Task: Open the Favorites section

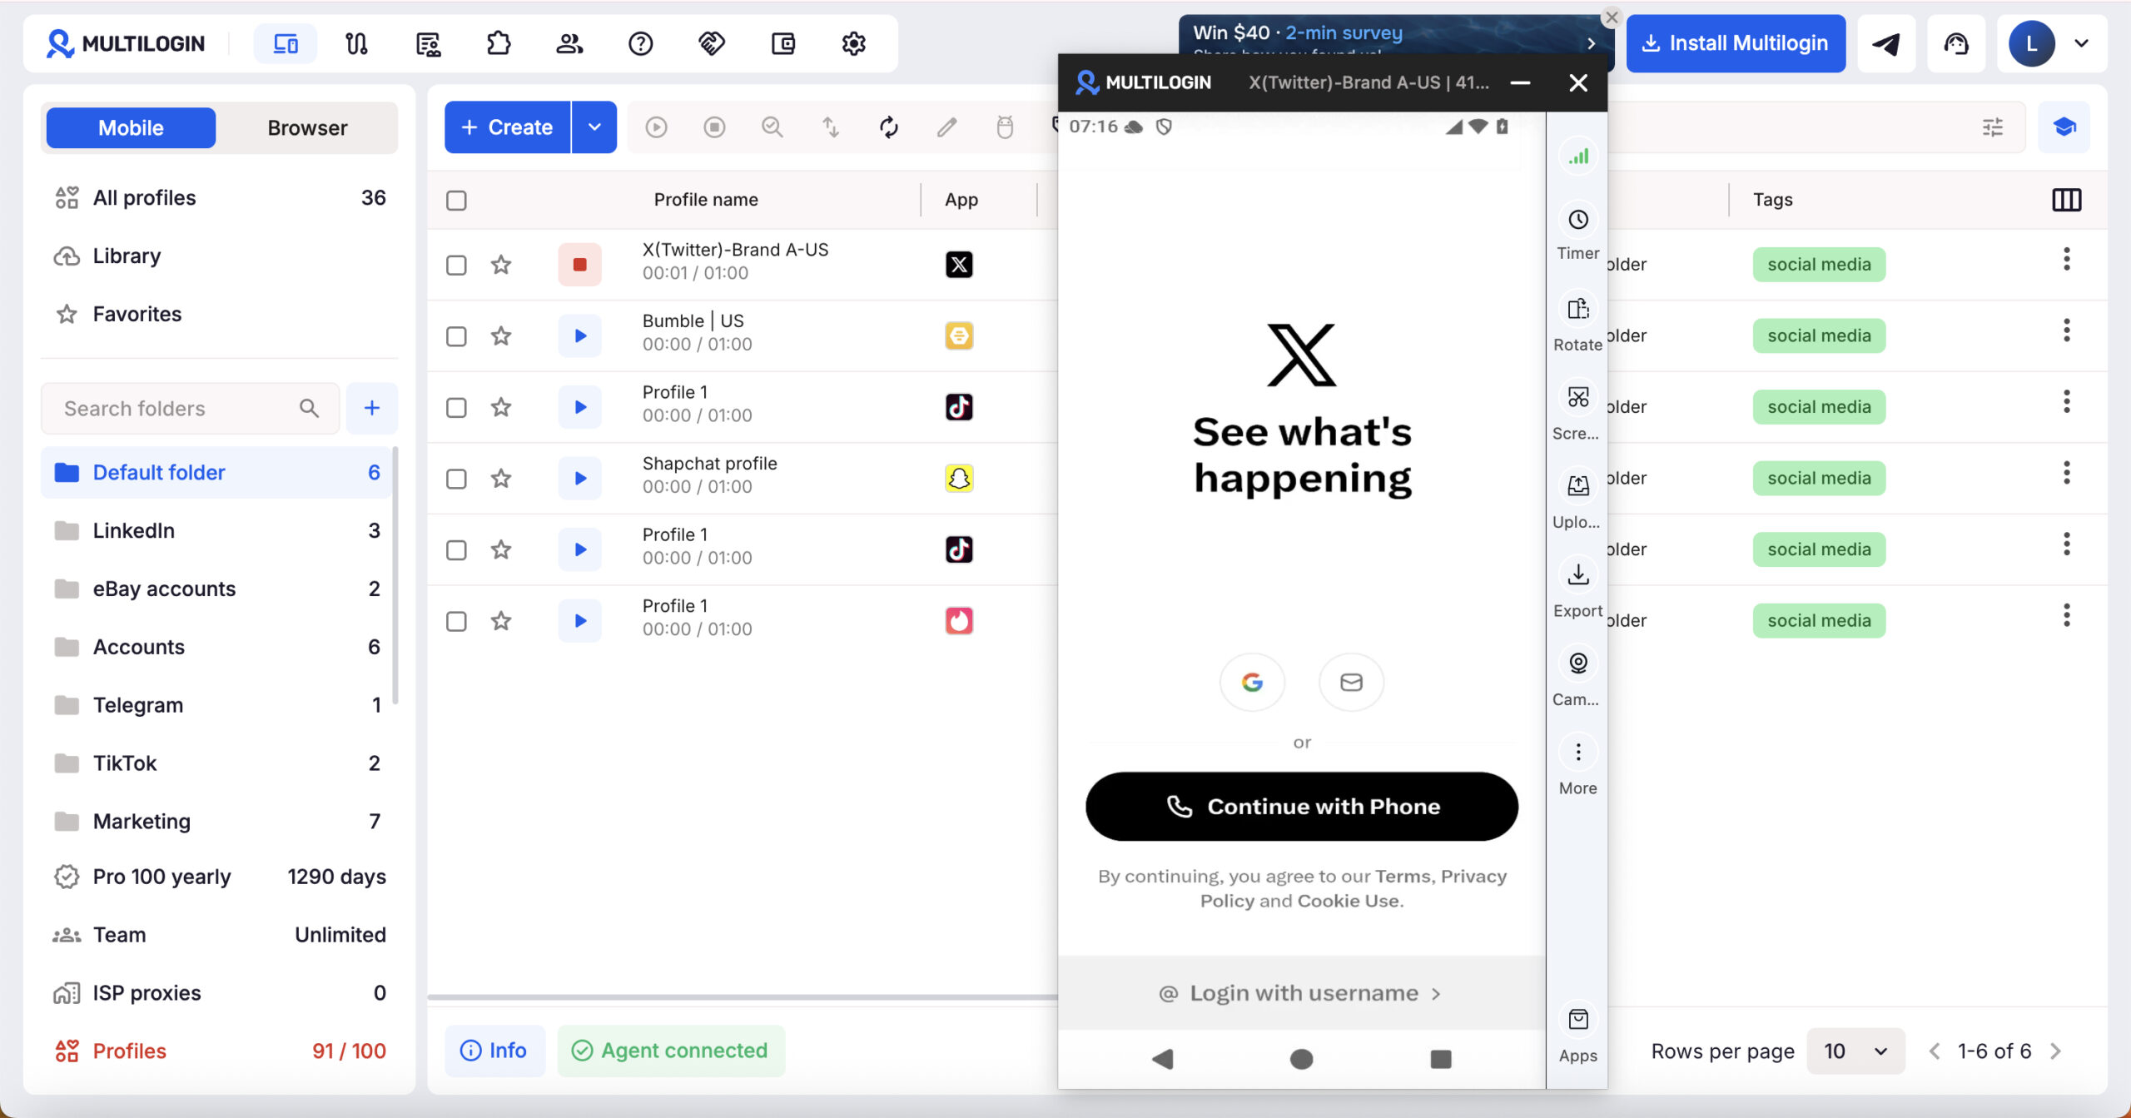Action: pos(220,315)
